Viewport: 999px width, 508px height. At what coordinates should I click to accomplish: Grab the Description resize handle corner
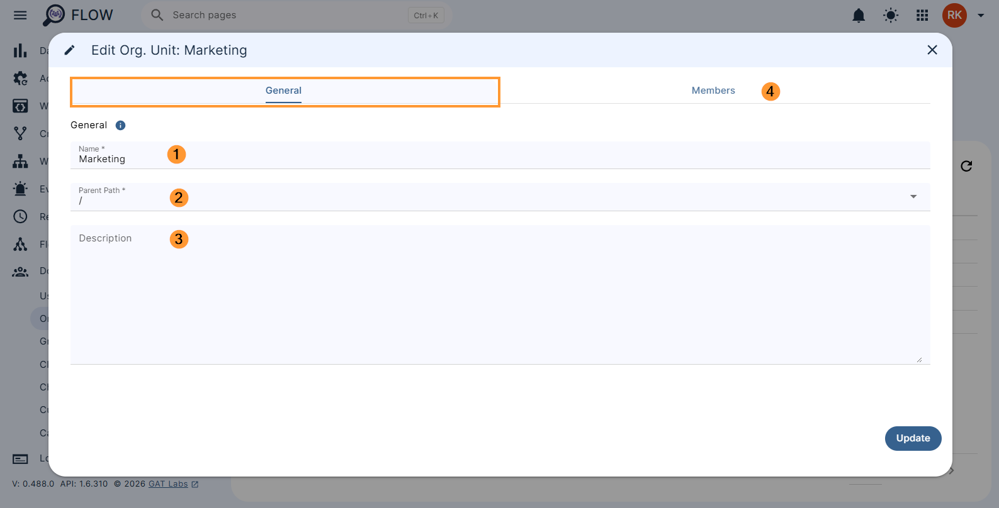pos(919,360)
